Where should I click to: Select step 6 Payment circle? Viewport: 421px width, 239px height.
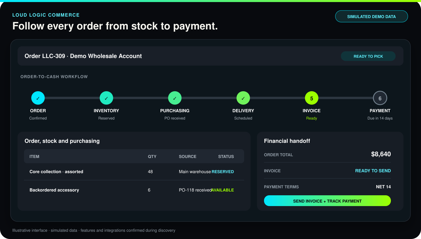(x=380, y=98)
